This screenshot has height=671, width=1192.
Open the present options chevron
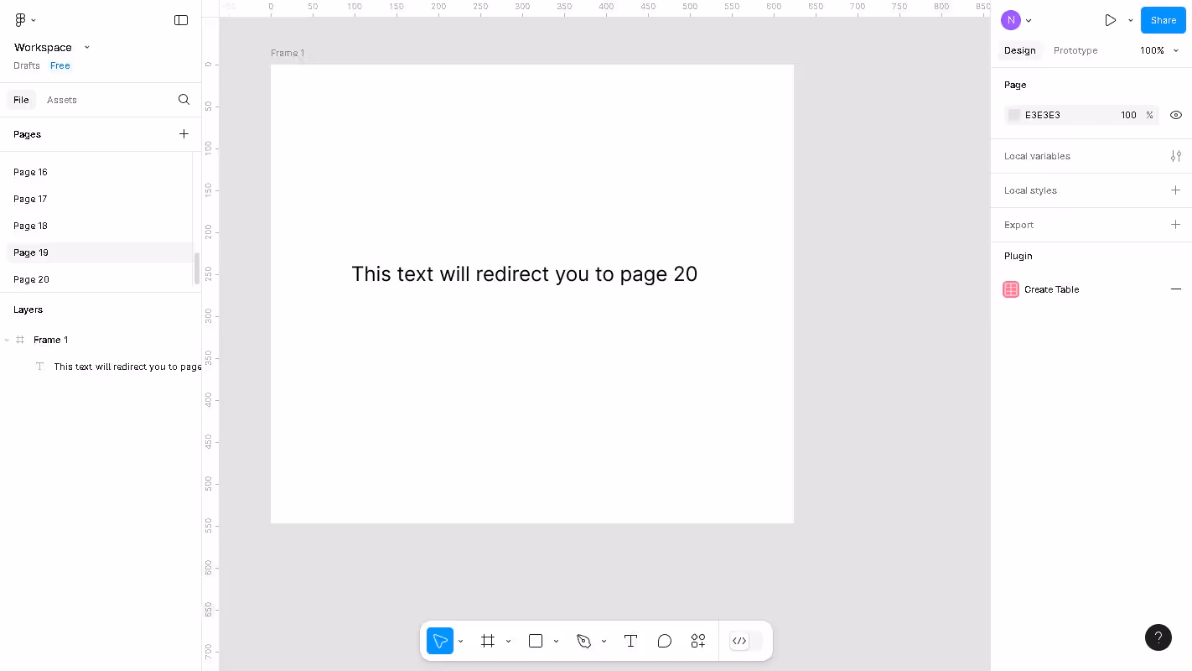pyautogui.click(x=1131, y=20)
